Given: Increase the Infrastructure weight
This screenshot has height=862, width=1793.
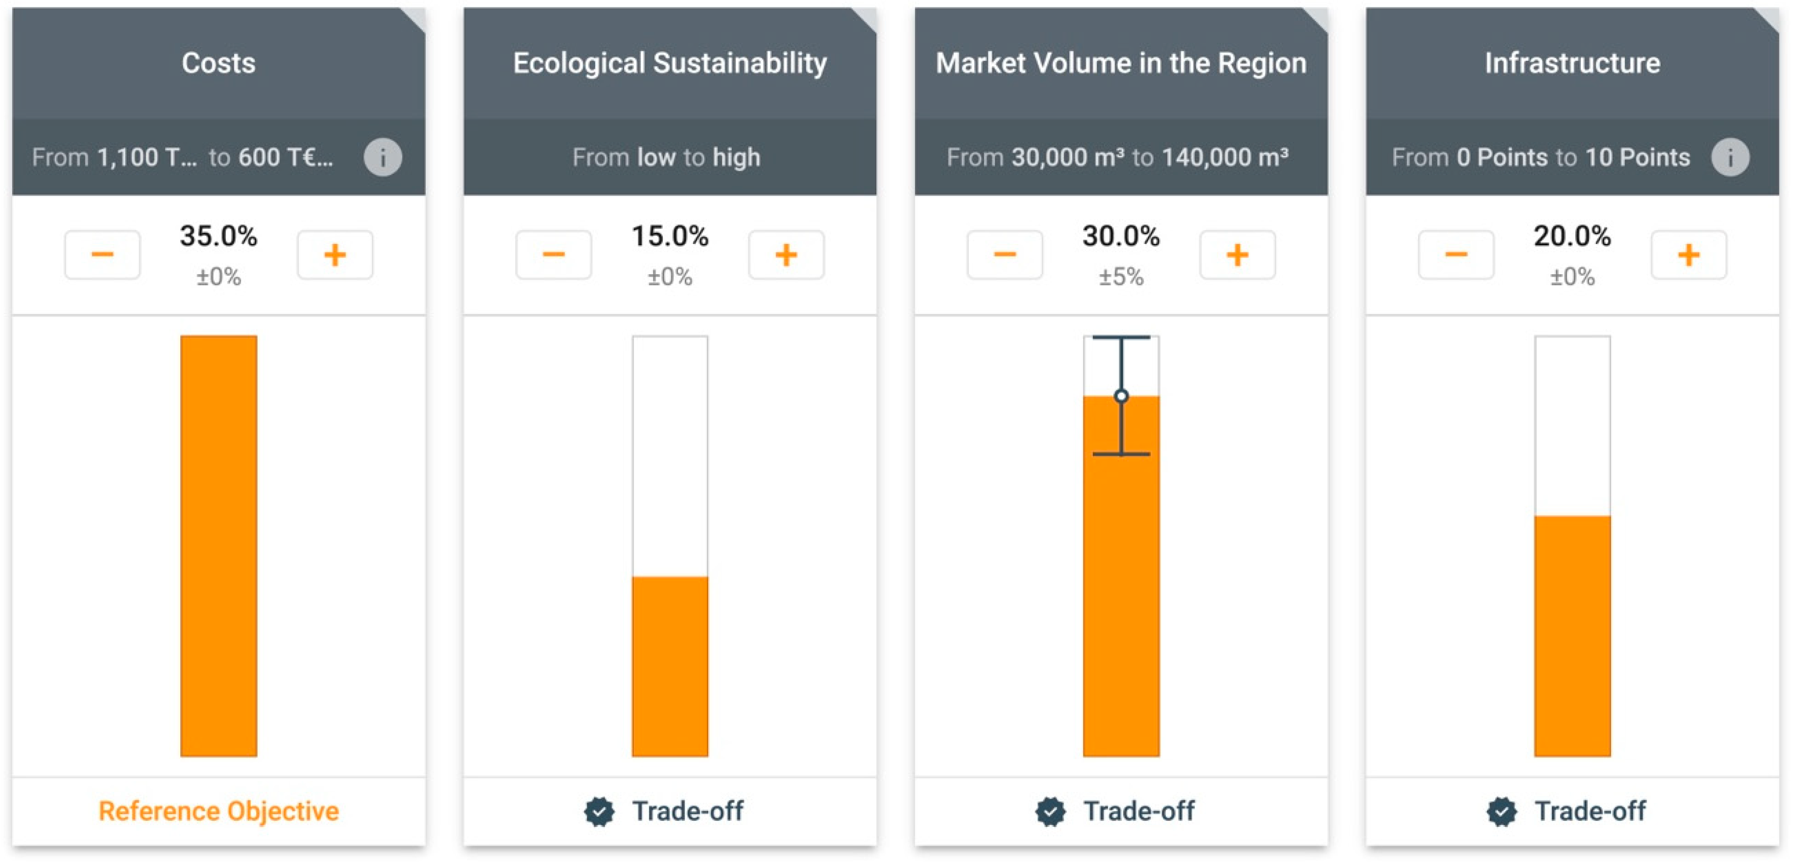Looking at the screenshot, I should (1688, 255).
